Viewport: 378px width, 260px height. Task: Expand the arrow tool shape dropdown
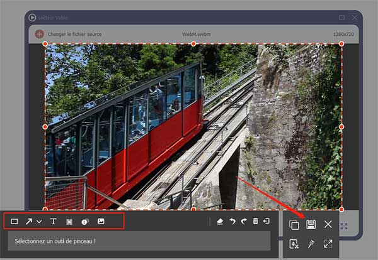[39, 222]
